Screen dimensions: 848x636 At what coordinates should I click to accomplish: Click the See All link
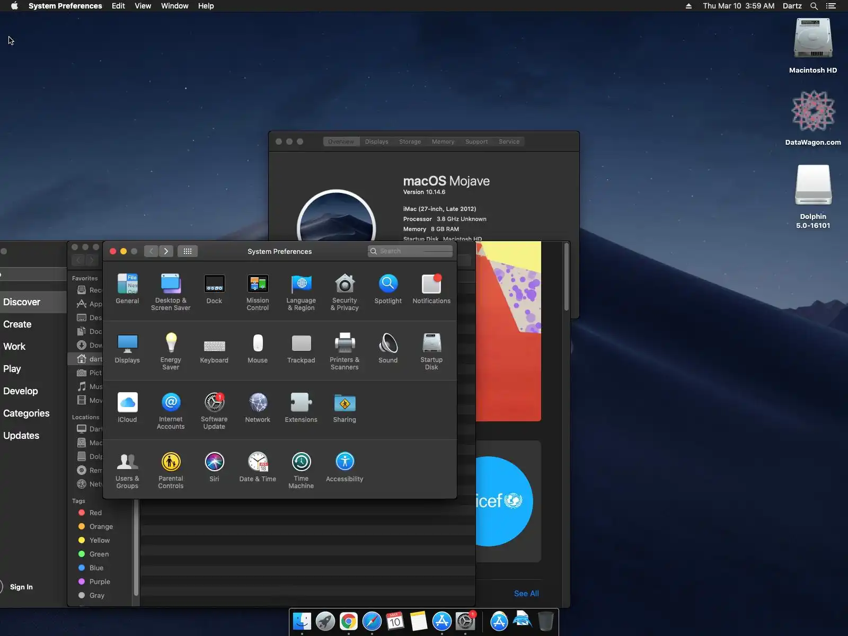526,594
